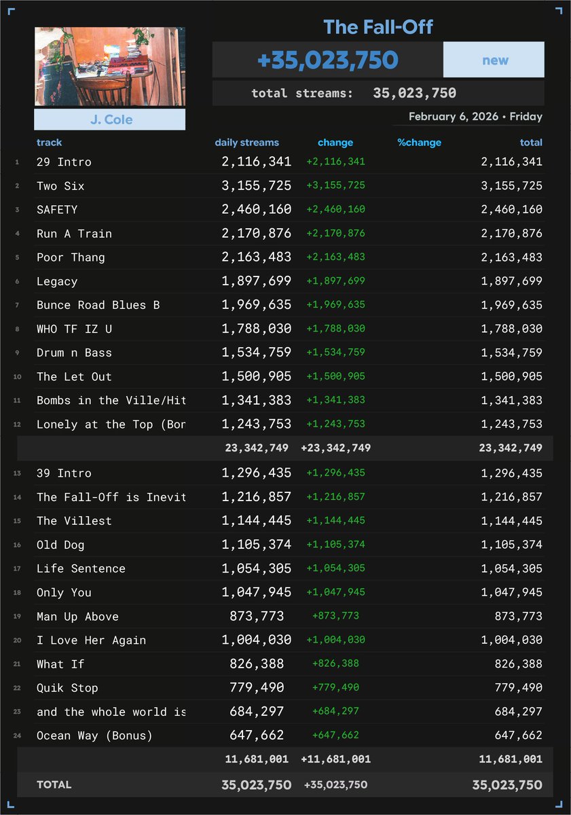Click Ocean Way daily streams 647,662
Image resolution: width=571 pixels, height=815 pixels.
(257, 735)
